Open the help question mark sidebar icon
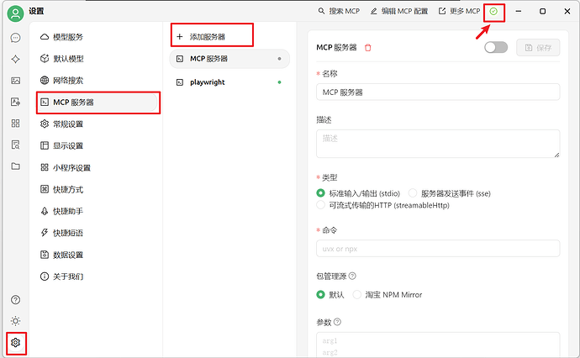This screenshot has height=358, width=580. pos(15,299)
